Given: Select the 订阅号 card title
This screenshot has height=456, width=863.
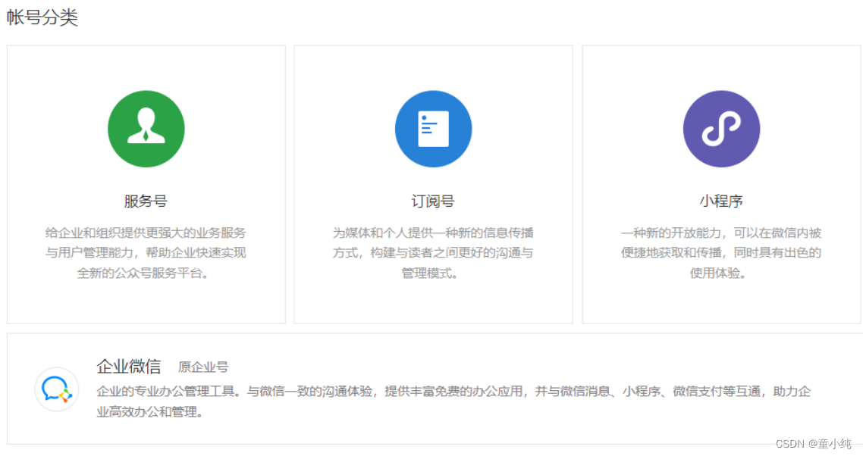Looking at the screenshot, I should 433,201.
